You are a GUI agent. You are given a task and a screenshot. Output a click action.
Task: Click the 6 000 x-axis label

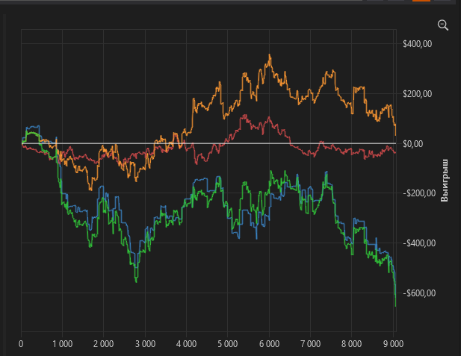tap(269, 343)
